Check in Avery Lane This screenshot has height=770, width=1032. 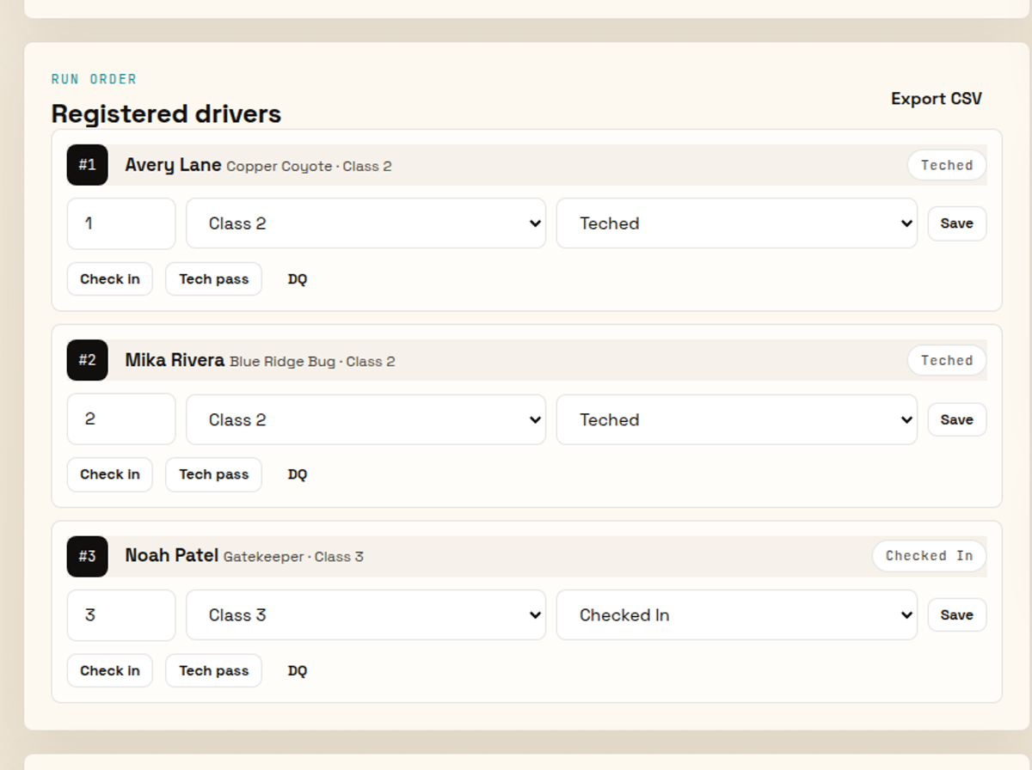coord(110,279)
